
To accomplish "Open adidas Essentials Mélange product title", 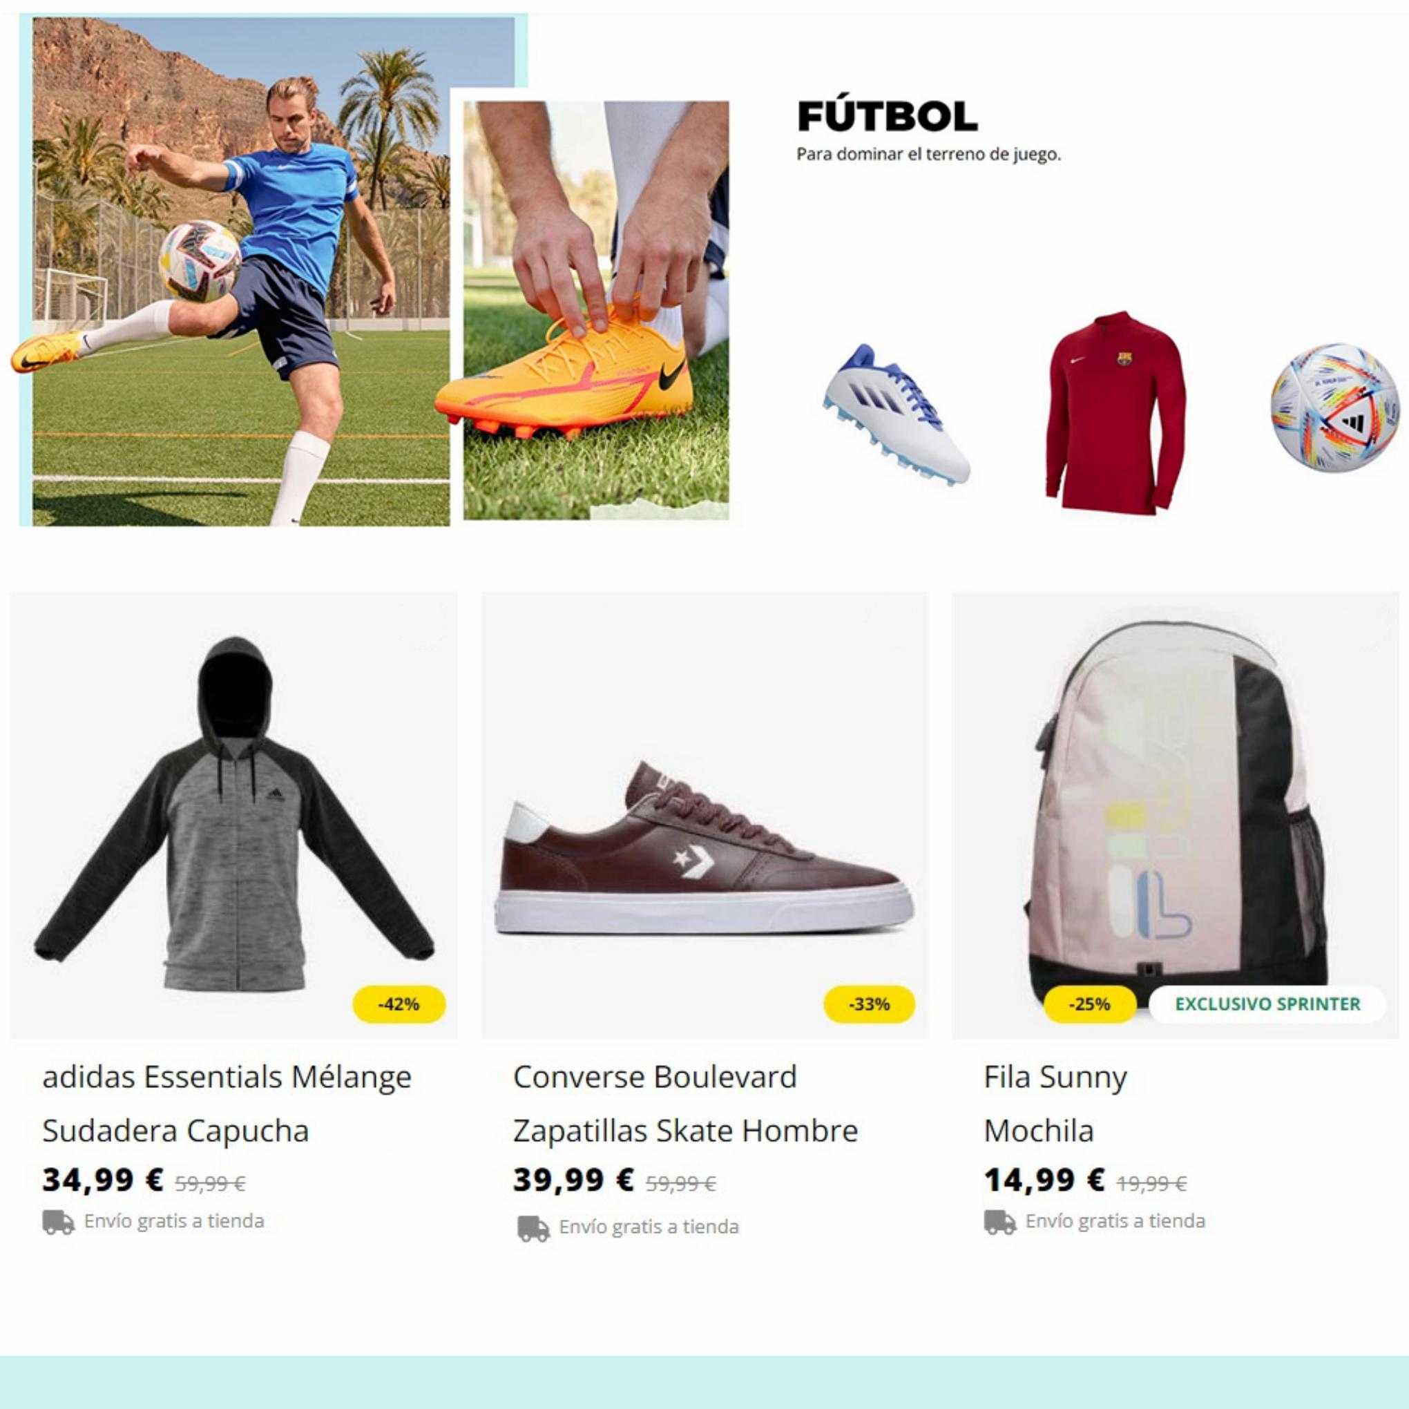I will click(x=227, y=1077).
